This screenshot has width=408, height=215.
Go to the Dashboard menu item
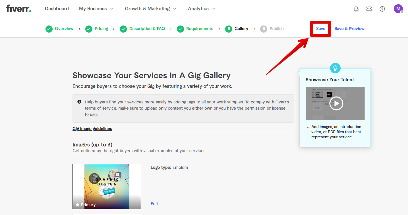click(x=57, y=8)
